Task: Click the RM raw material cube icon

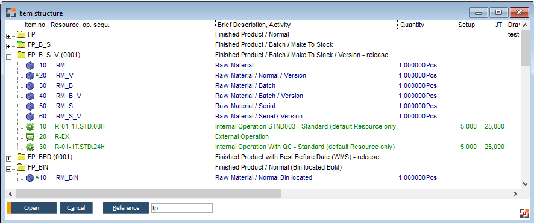Action: point(30,65)
